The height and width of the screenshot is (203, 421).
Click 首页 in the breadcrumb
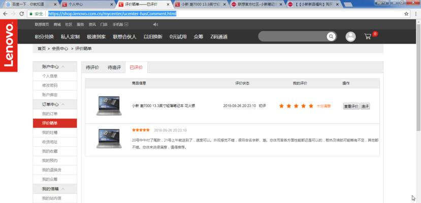42,49
